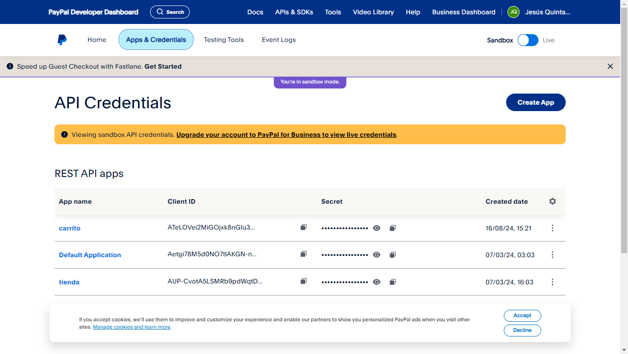Click the created date 16/08/24, 15:21
628x354 pixels.
[508, 228]
